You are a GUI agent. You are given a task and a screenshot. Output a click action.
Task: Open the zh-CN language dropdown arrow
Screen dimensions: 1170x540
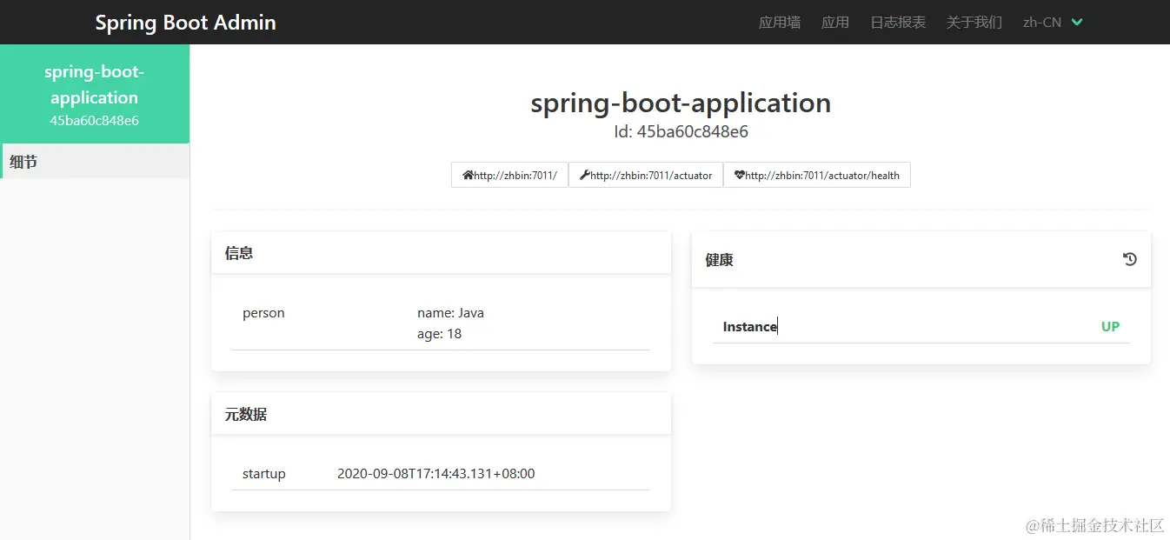(1077, 23)
